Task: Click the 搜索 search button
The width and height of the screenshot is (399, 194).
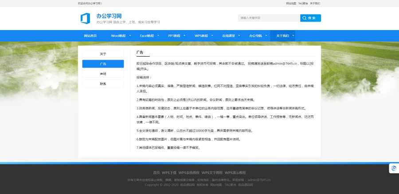Action: [310, 18]
